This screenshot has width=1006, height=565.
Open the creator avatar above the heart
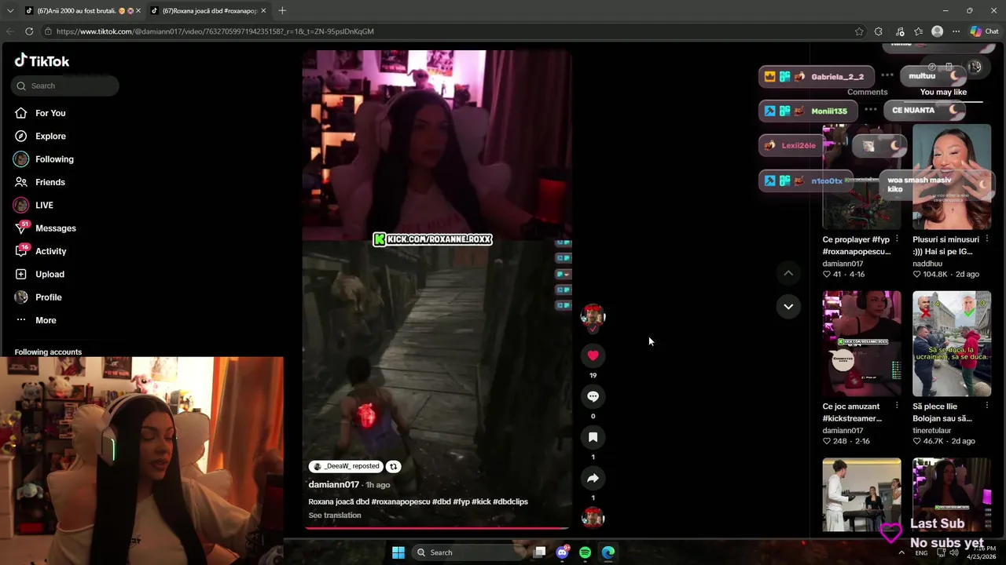[593, 316]
